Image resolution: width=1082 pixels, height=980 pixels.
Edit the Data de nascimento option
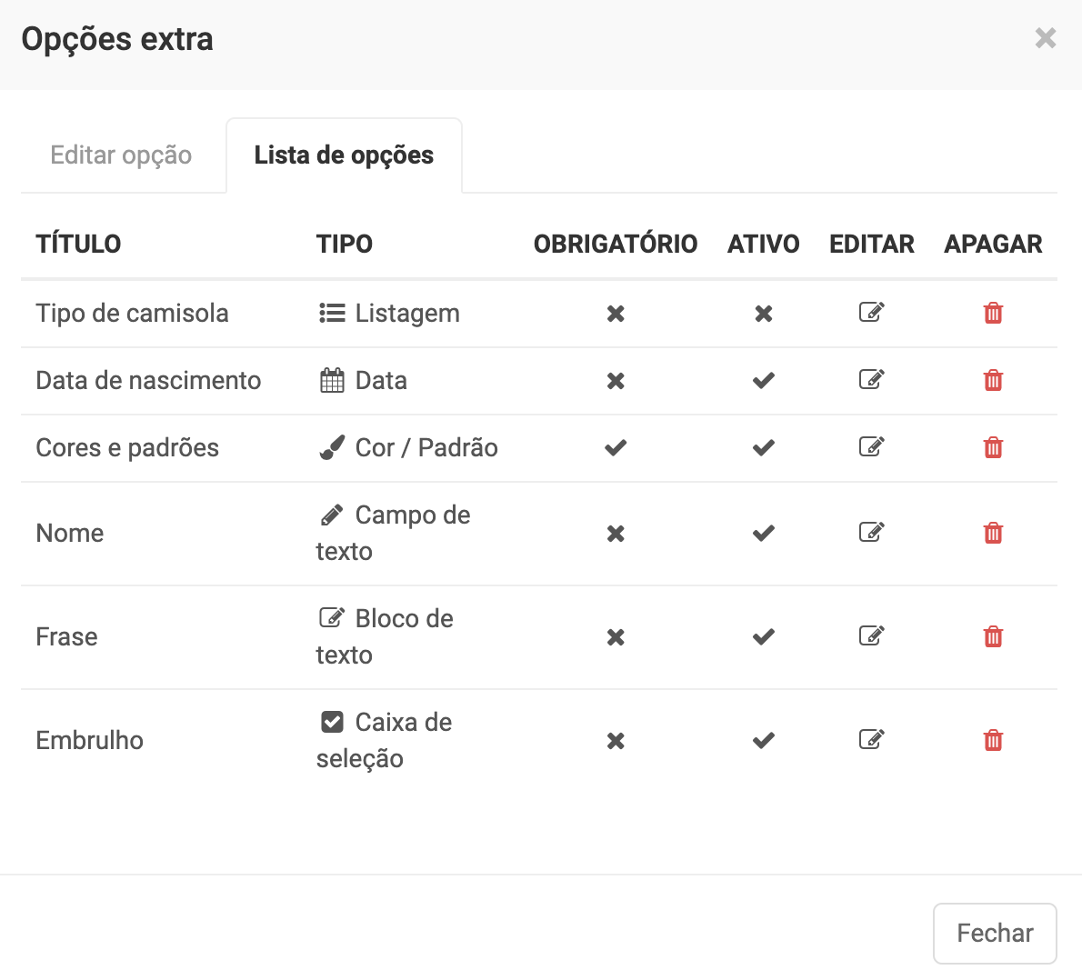pos(871,380)
